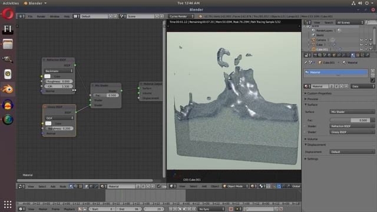This screenshot has width=377, height=212.
Task: Open the node editor Add menu
Action: [53, 186]
